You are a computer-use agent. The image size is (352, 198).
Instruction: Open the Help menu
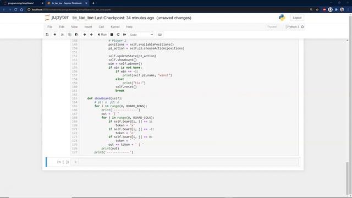pos(129,27)
